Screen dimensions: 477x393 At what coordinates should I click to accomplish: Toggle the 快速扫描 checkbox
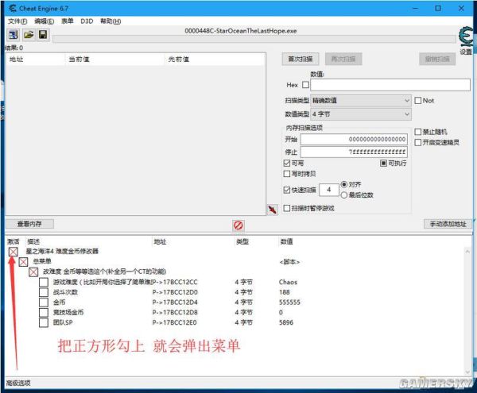coord(286,190)
